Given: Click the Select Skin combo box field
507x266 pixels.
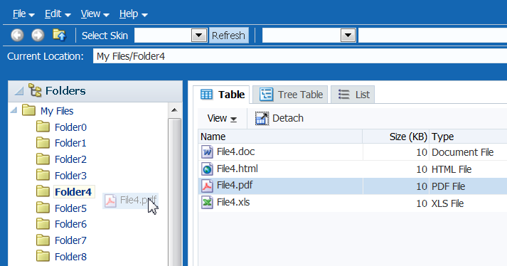Looking at the screenshot, I should tap(171, 36).
